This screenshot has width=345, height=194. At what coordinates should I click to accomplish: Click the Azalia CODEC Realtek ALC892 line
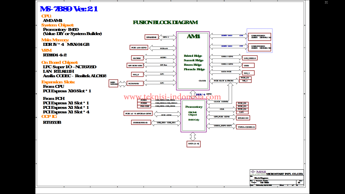click(x=75, y=76)
